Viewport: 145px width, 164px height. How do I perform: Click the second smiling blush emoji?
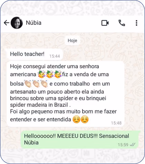(85, 119)
